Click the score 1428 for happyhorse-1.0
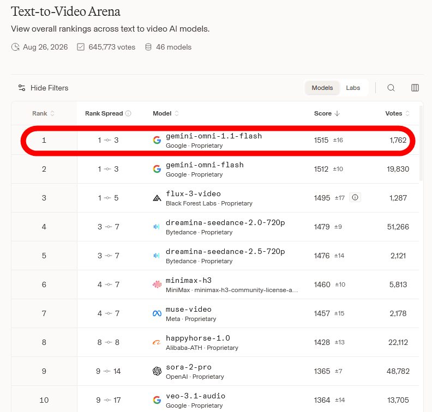Viewport: 432px width, 412px height. 322,342
